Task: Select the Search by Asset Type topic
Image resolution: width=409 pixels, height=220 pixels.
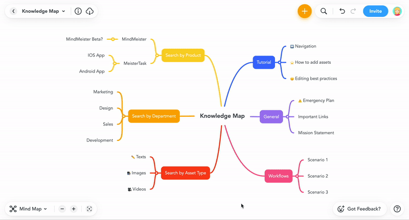Action: coord(186,173)
